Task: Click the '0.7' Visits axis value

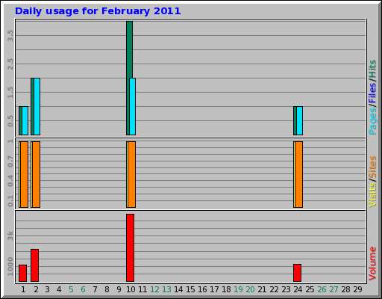Action: click(10, 161)
